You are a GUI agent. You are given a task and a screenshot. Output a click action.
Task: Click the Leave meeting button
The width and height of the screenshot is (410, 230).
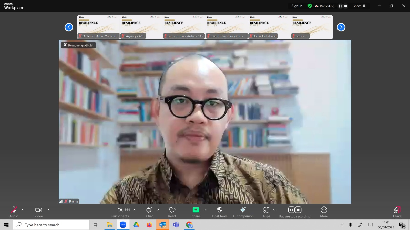point(397,212)
